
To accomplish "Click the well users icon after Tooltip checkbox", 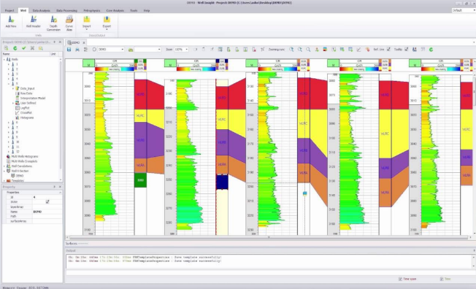I will click(x=415, y=49).
